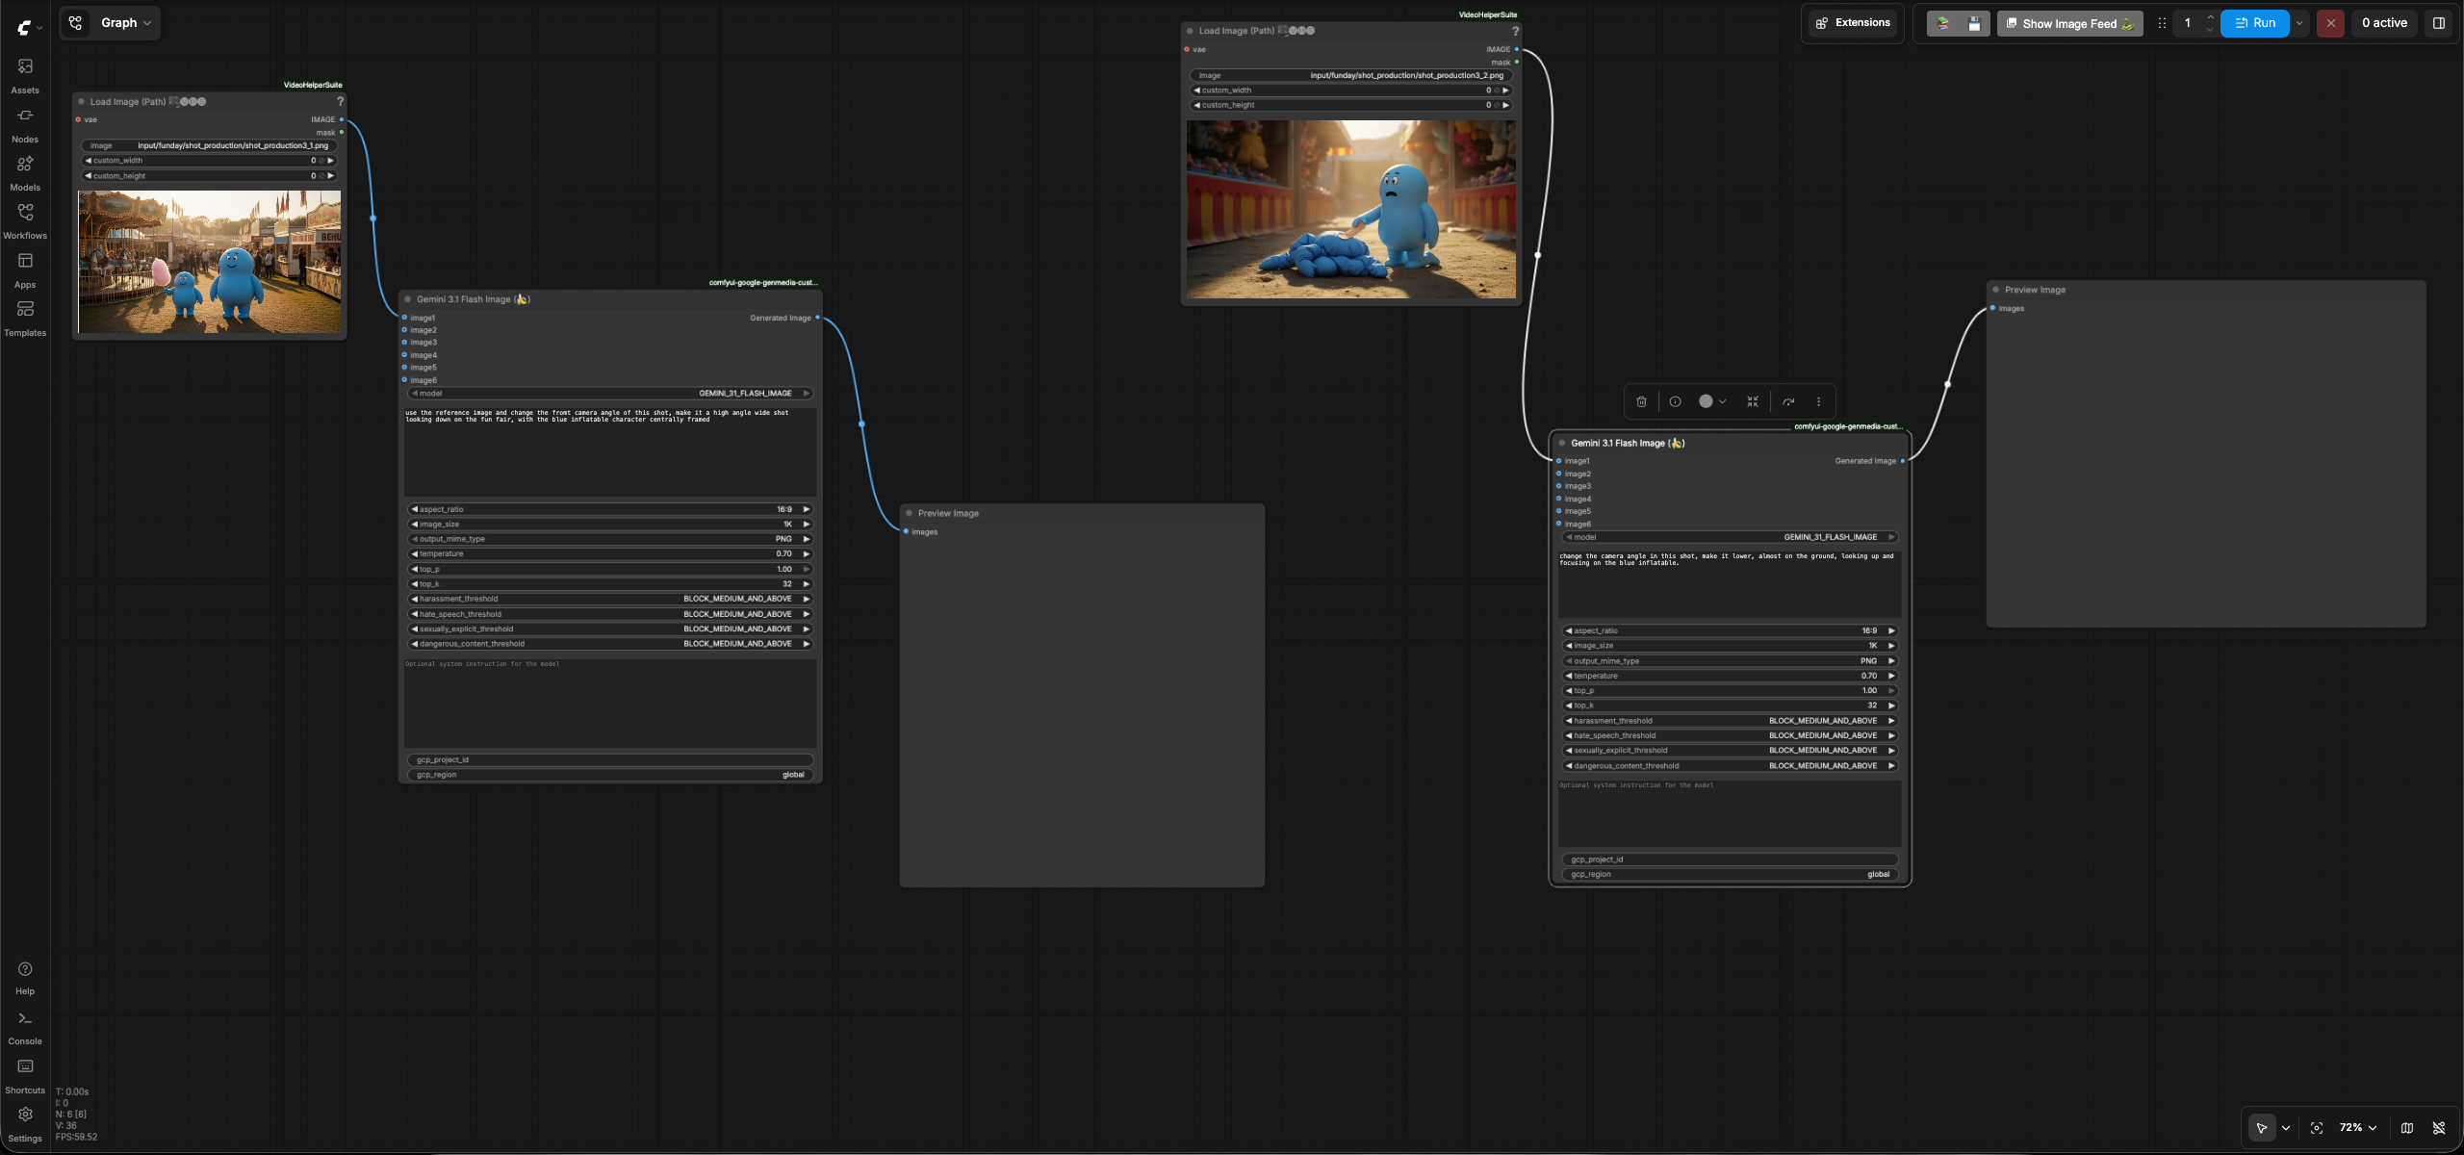Edit prompt text on selected Gemini node
Screen dimensions: 2464x1155
1730,584
